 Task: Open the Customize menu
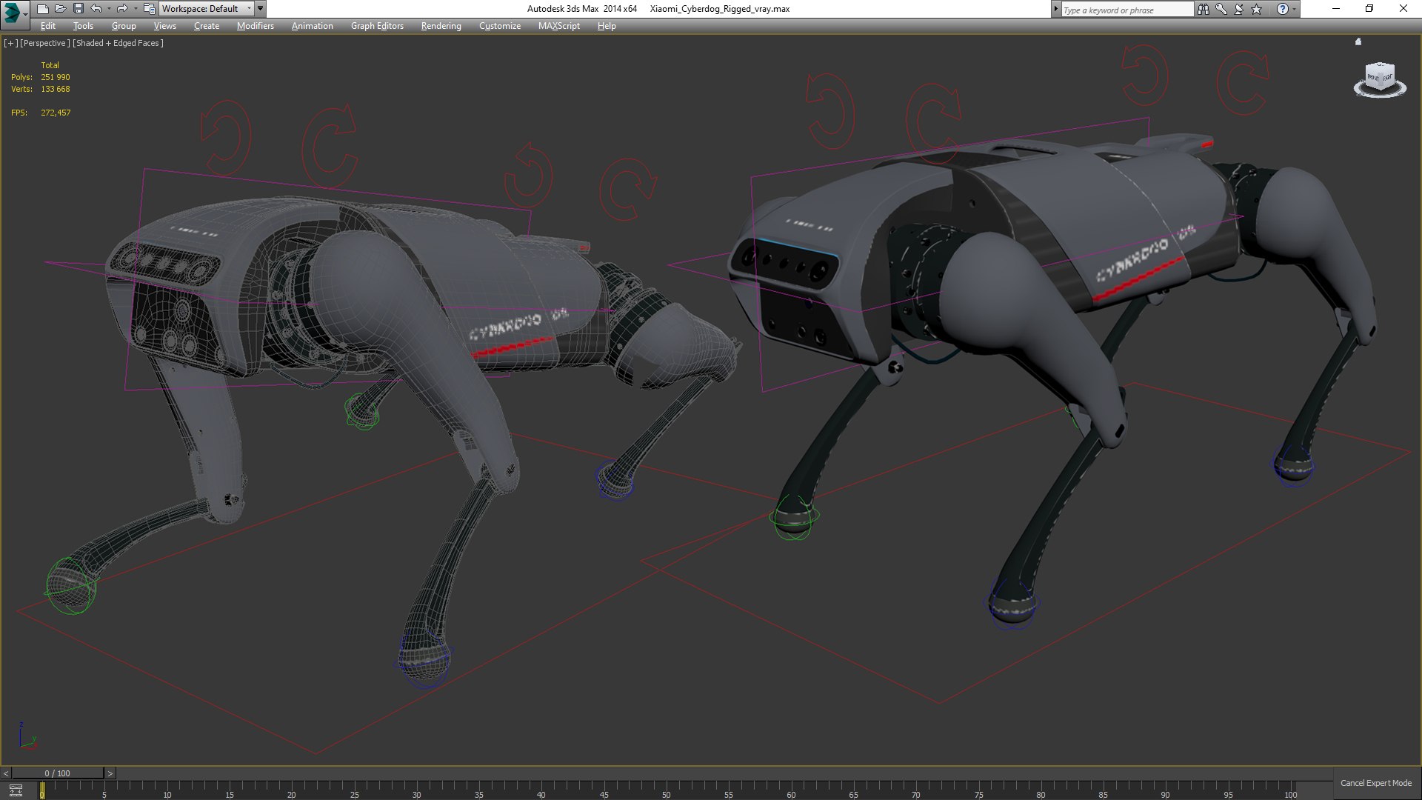(500, 26)
